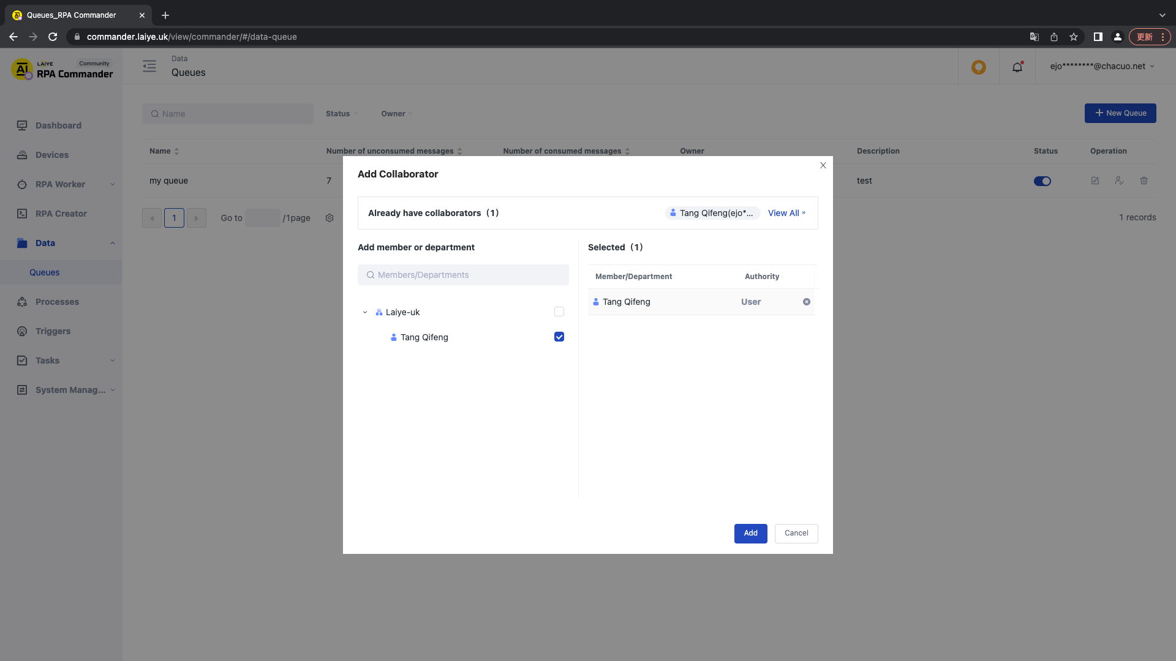The height and width of the screenshot is (661, 1176).
Task: Click the Data folder sidebar icon
Action: tap(22, 243)
